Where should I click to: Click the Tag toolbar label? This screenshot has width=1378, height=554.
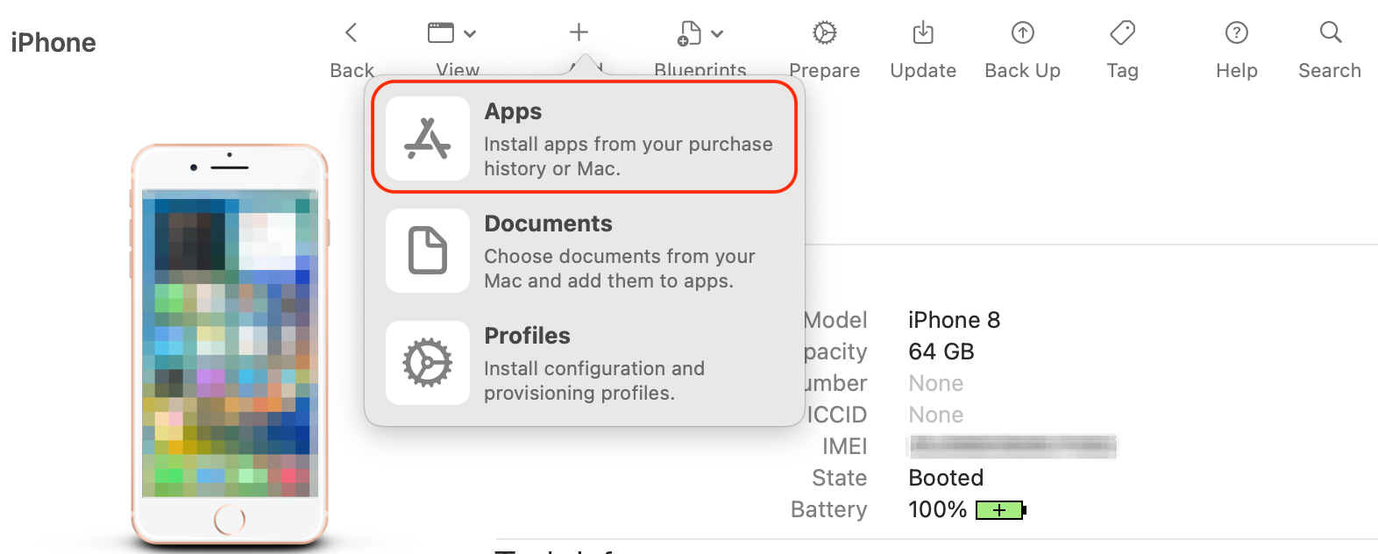(1122, 70)
